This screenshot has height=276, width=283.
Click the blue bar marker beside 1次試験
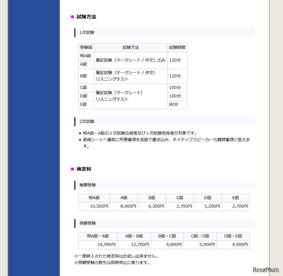coord(75,32)
